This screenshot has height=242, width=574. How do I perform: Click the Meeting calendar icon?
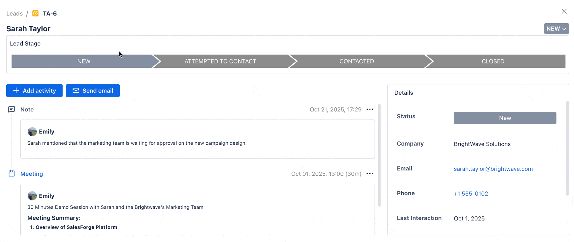click(11, 174)
